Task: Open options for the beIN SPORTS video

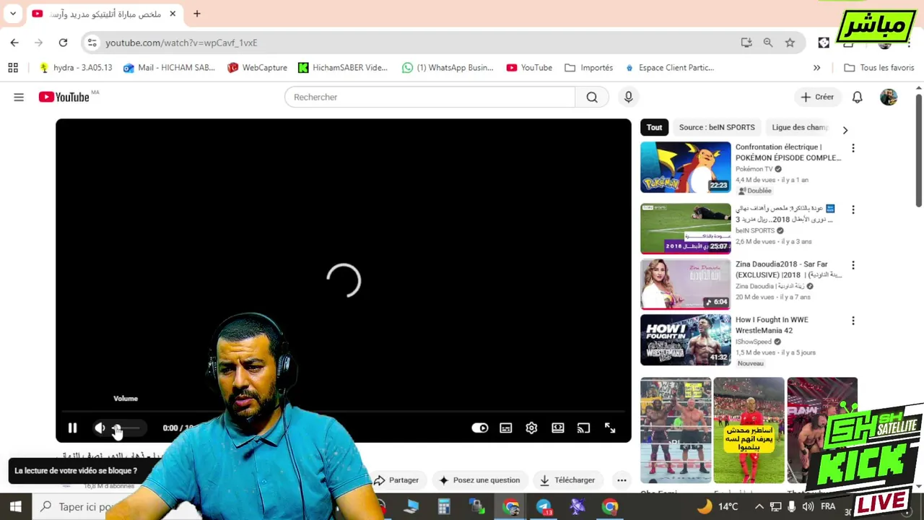Action: [853, 209]
